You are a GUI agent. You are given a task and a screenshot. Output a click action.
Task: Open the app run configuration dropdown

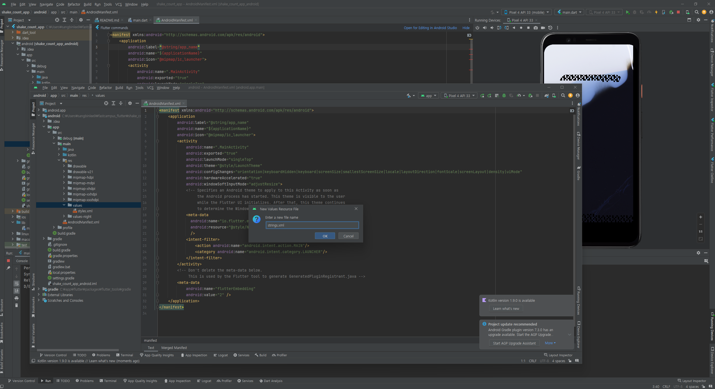point(429,96)
